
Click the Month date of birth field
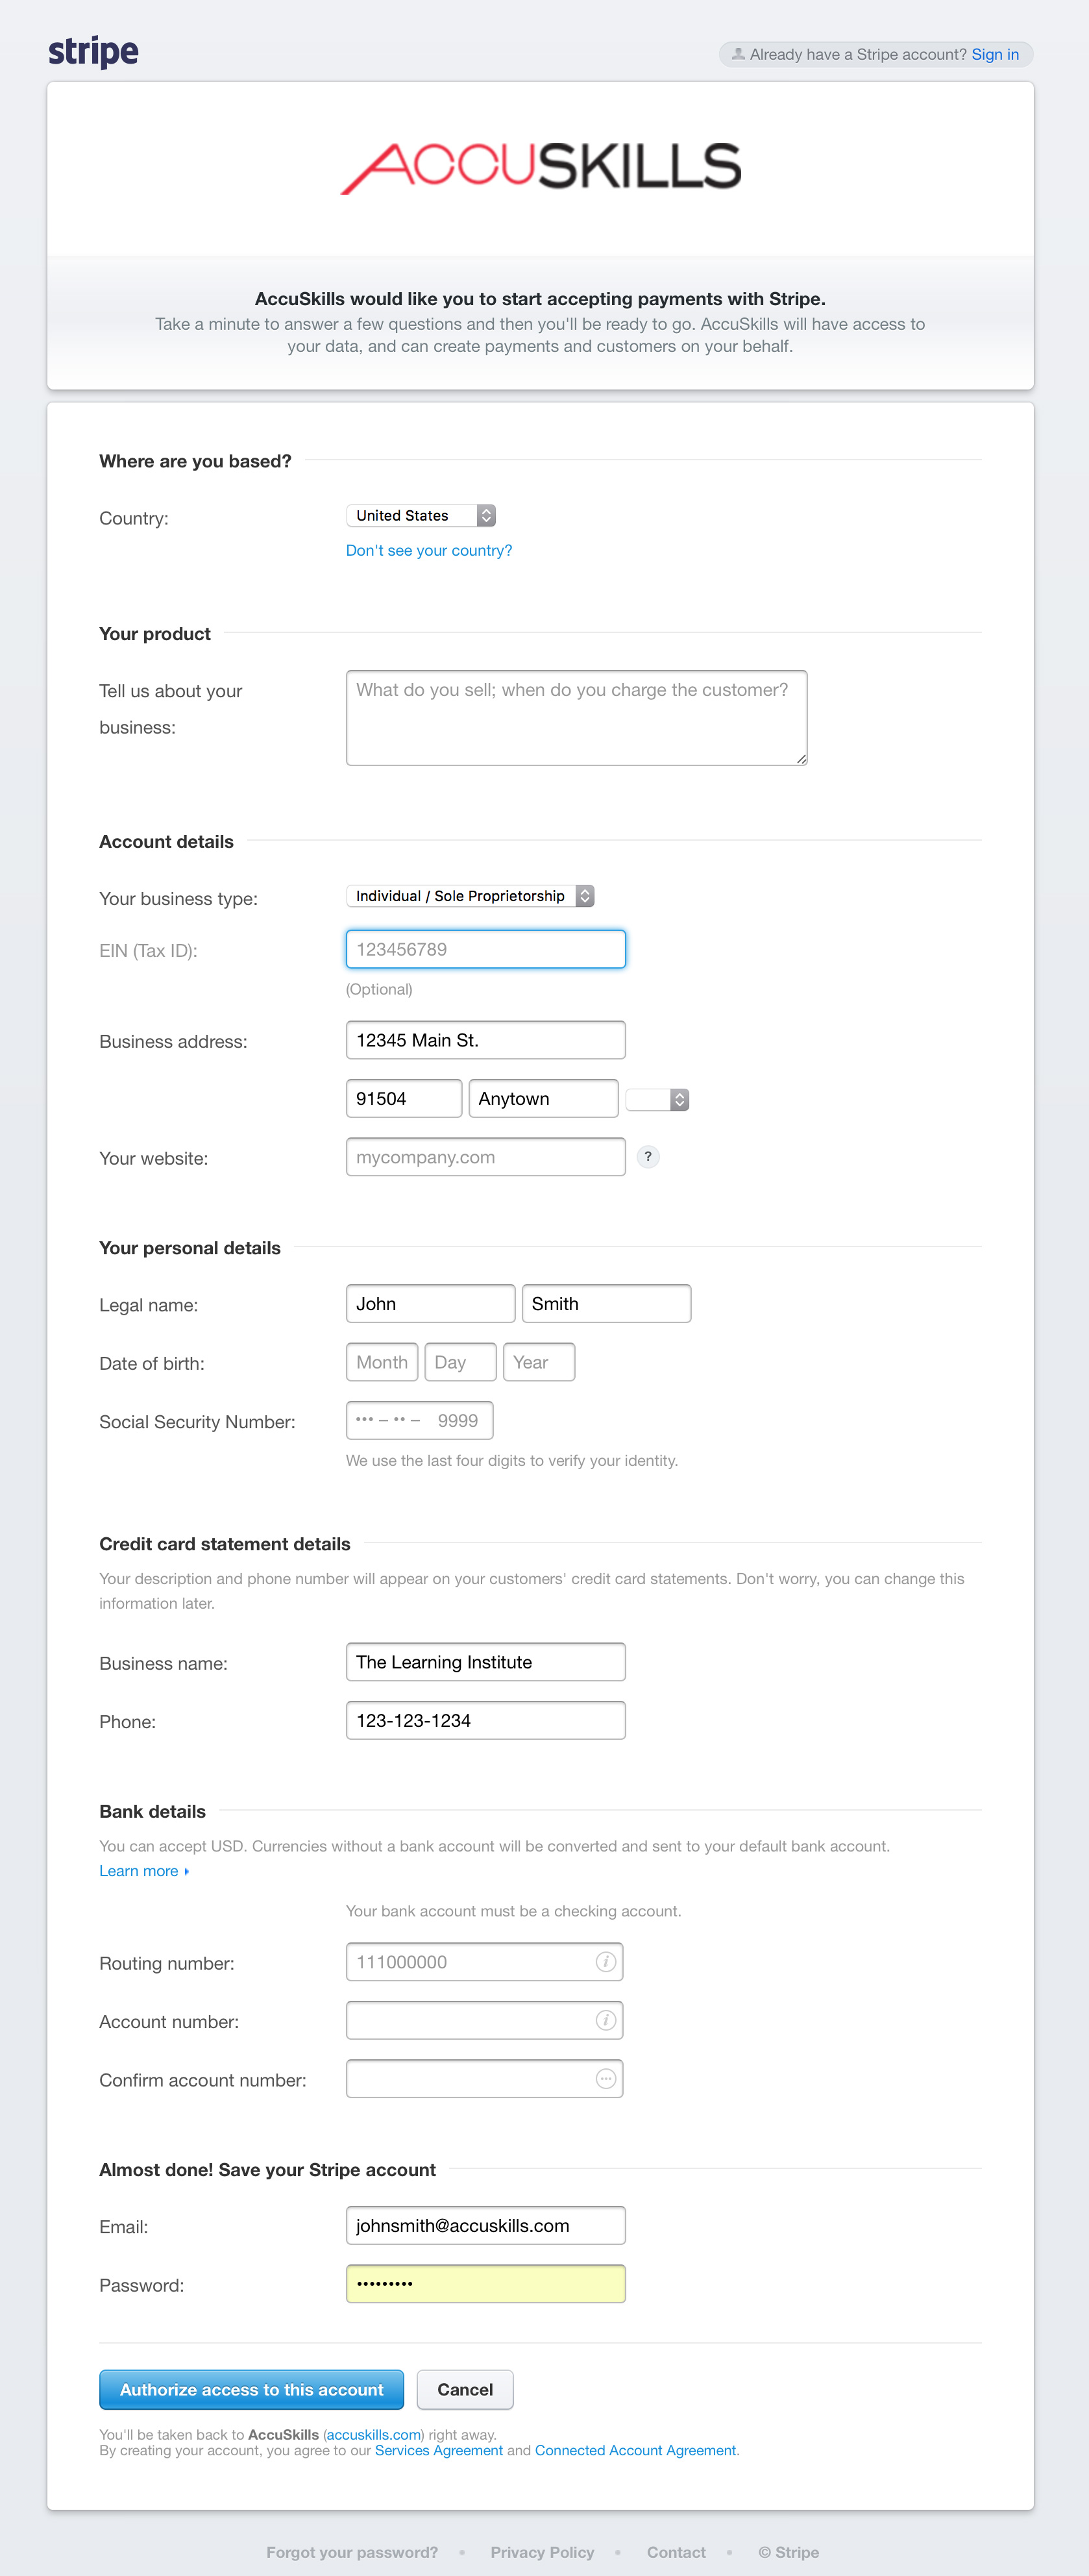(x=381, y=1362)
